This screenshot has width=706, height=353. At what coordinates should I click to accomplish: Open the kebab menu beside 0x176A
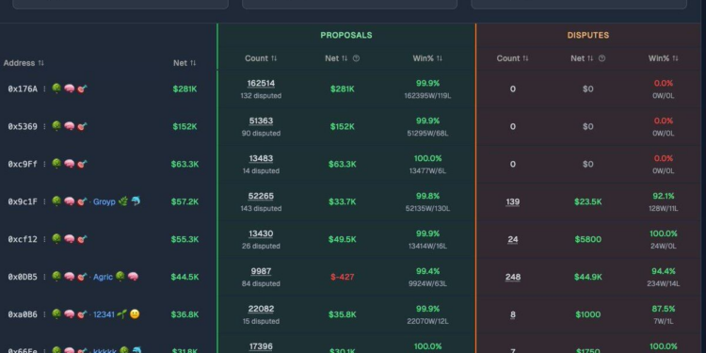pos(44,89)
